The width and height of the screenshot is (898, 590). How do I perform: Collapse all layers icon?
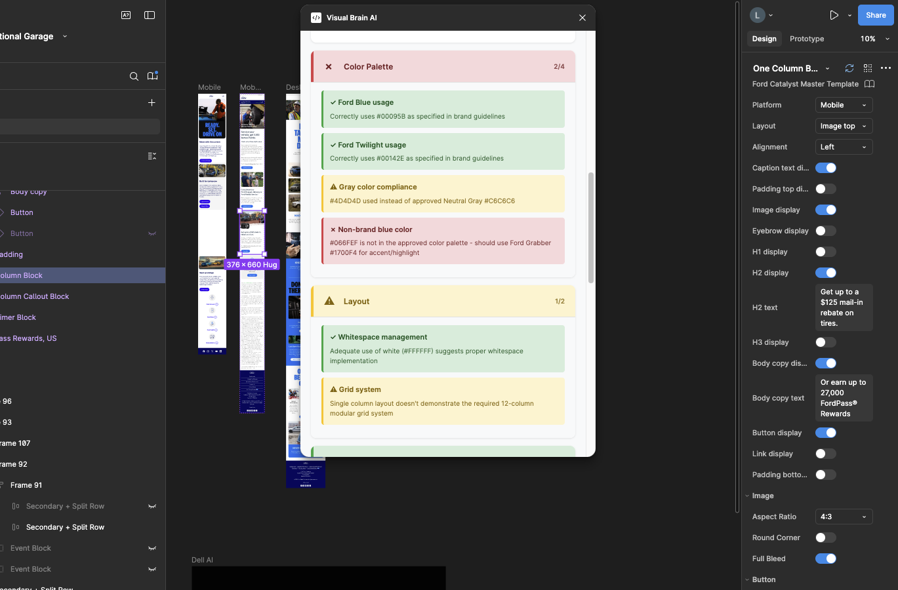tap(152, 156)
